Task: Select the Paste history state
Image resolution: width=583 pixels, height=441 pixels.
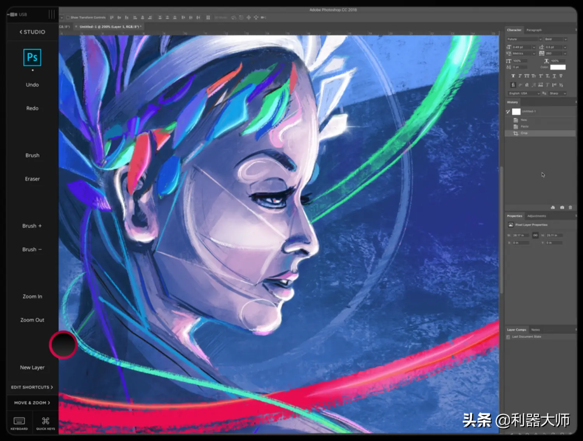Action: [540, 126]
